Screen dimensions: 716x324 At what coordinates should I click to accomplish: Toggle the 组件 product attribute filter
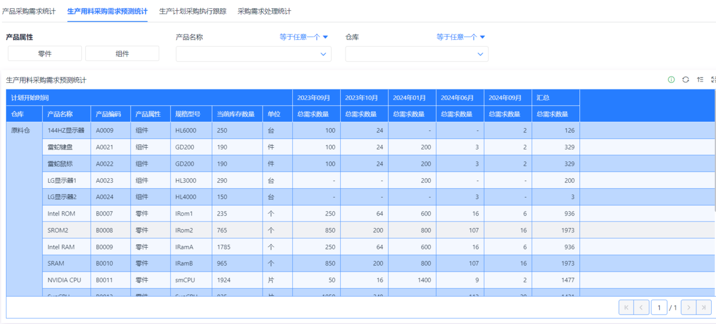(x=122, y=54)
